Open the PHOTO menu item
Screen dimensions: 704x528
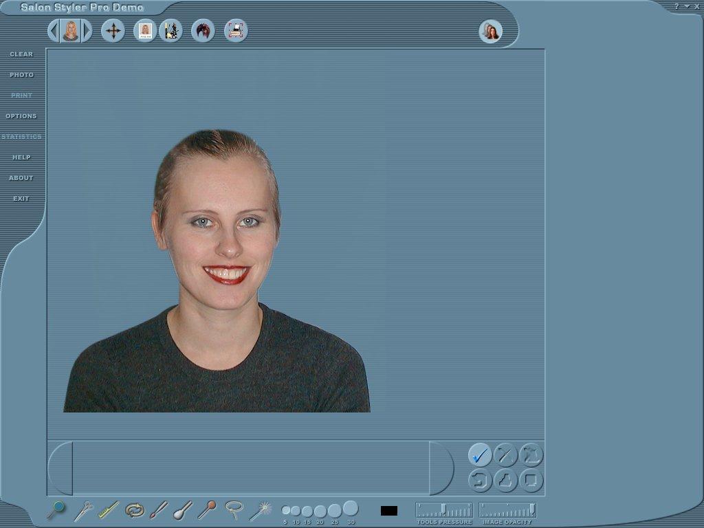(21, 75)
